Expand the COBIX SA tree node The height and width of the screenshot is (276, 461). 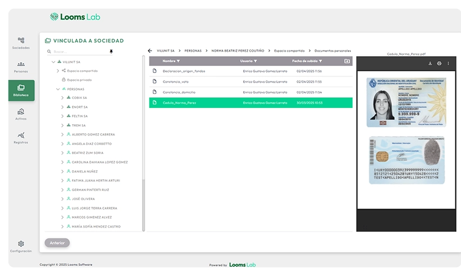(x=62, y=98)
